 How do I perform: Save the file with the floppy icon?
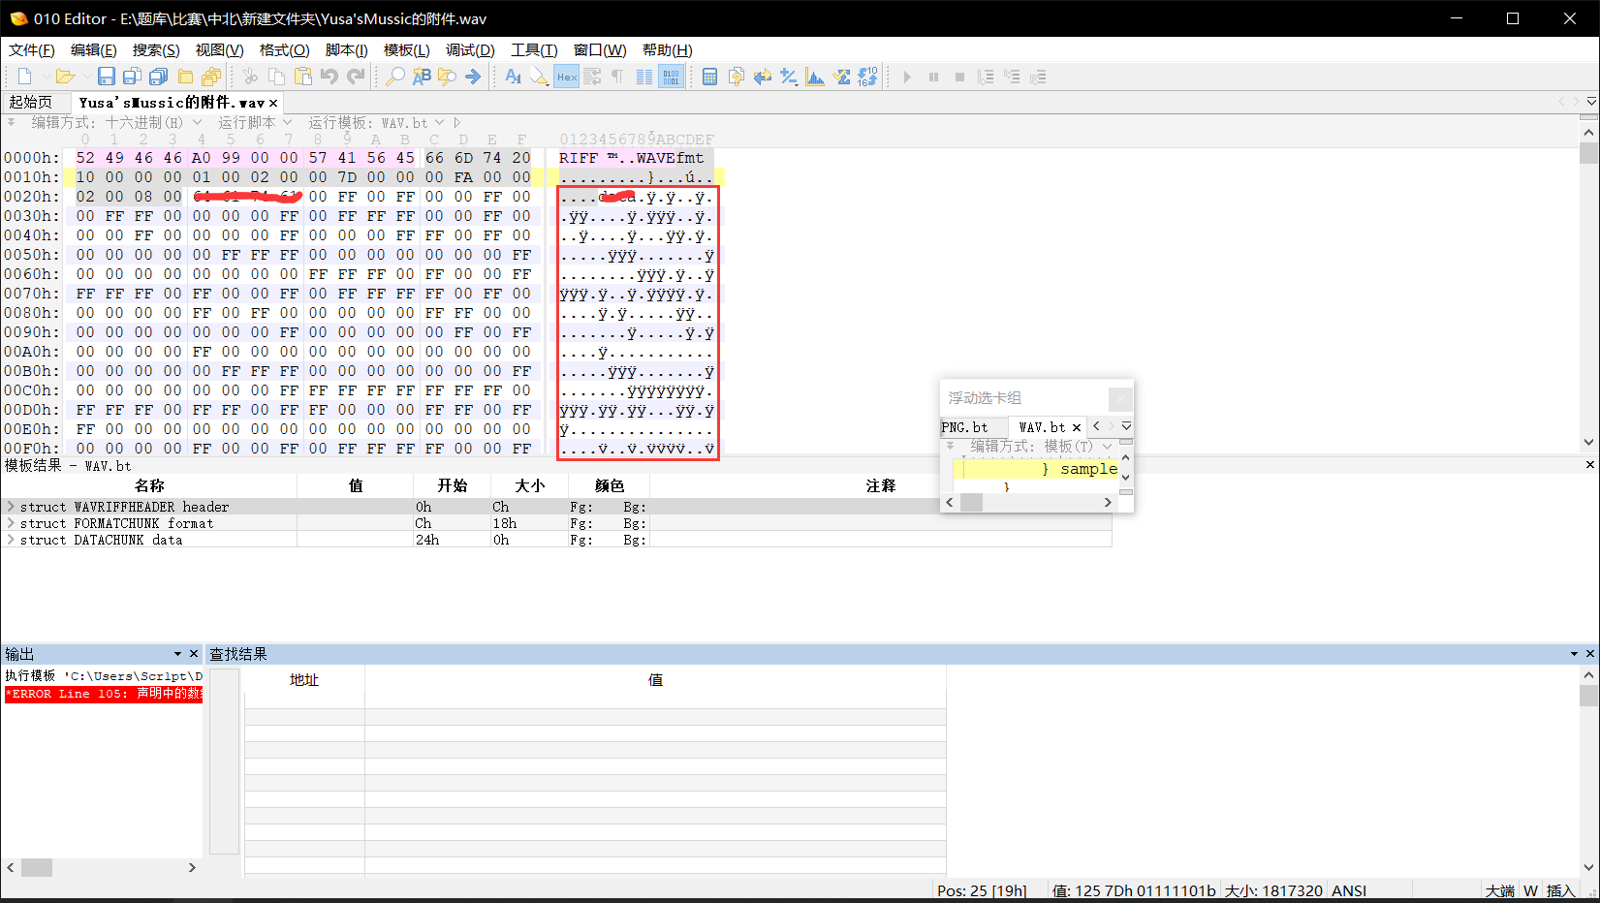coord(107,77)
